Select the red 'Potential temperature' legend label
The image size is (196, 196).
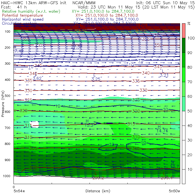pos(23,15)
